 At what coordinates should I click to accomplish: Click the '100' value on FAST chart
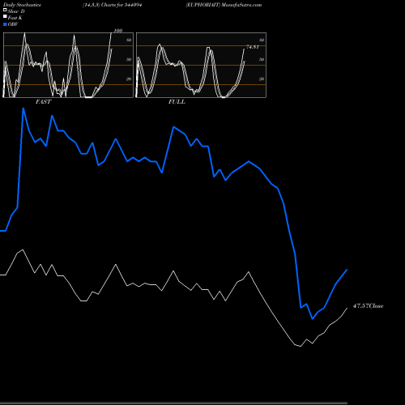coord(118,31)
